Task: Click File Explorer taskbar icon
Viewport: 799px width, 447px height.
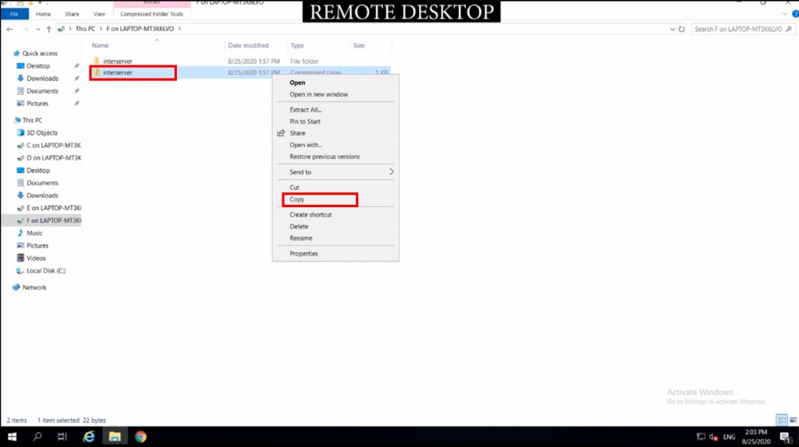Action: point(115,437)
